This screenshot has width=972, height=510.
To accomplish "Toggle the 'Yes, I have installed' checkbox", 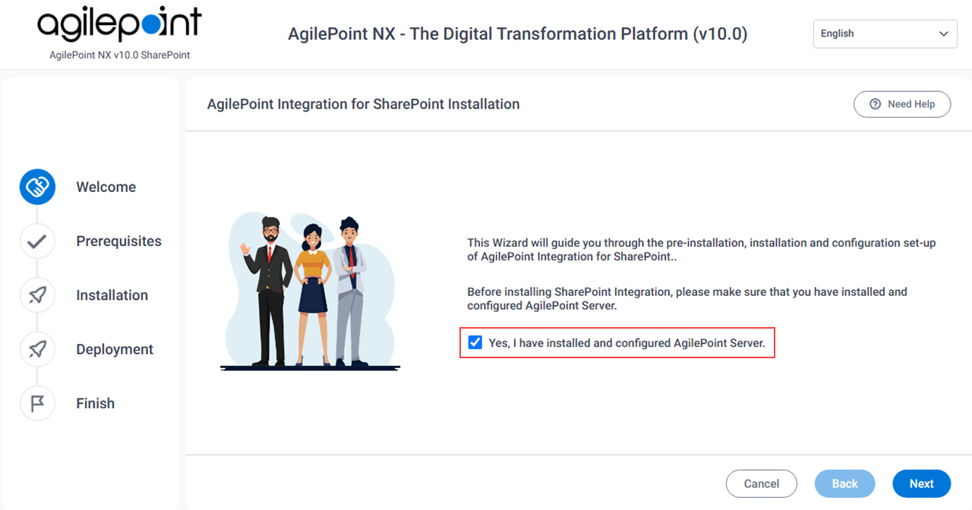I will [x=475, y=342].
